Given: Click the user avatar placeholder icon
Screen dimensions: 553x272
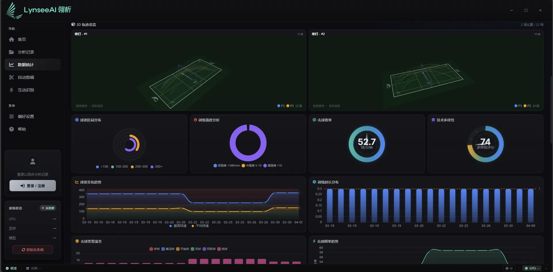Looking at the screenshot, I should 33,161.
